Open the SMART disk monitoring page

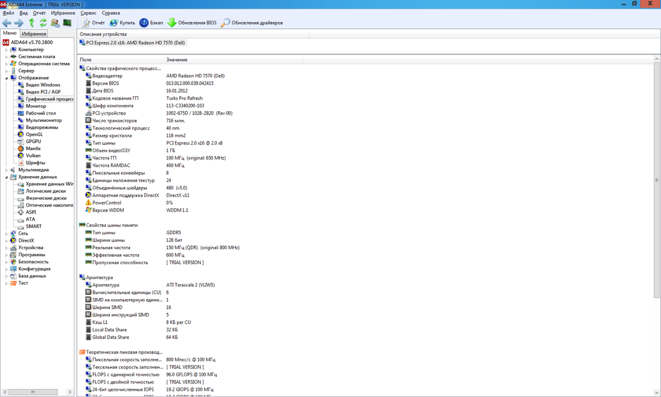coord(33,226)
